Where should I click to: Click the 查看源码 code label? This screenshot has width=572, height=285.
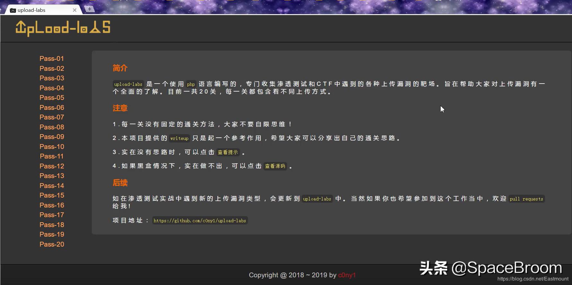(x=275, y=166)
